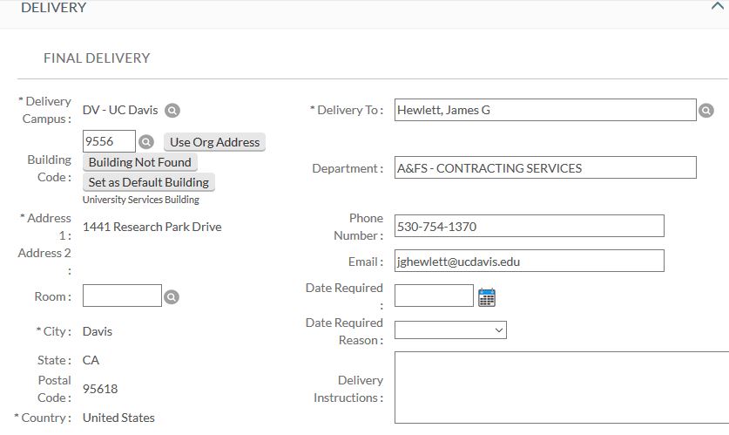Focus the Email field with jghewlett@ucdavis.edu
Image resolution: width=729 pixels, height=435 pixels.
click(529, 261)
